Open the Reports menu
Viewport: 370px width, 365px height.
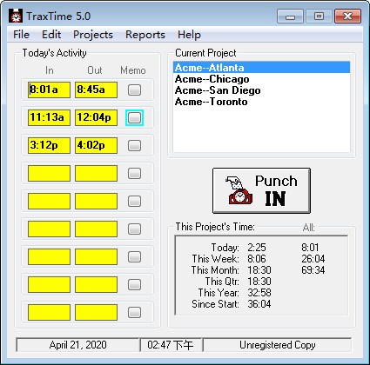(145, 35)
